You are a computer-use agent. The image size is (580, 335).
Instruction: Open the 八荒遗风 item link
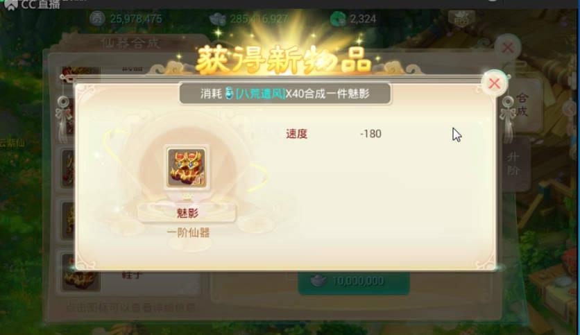pyautogui.click(x=260, y=94)
